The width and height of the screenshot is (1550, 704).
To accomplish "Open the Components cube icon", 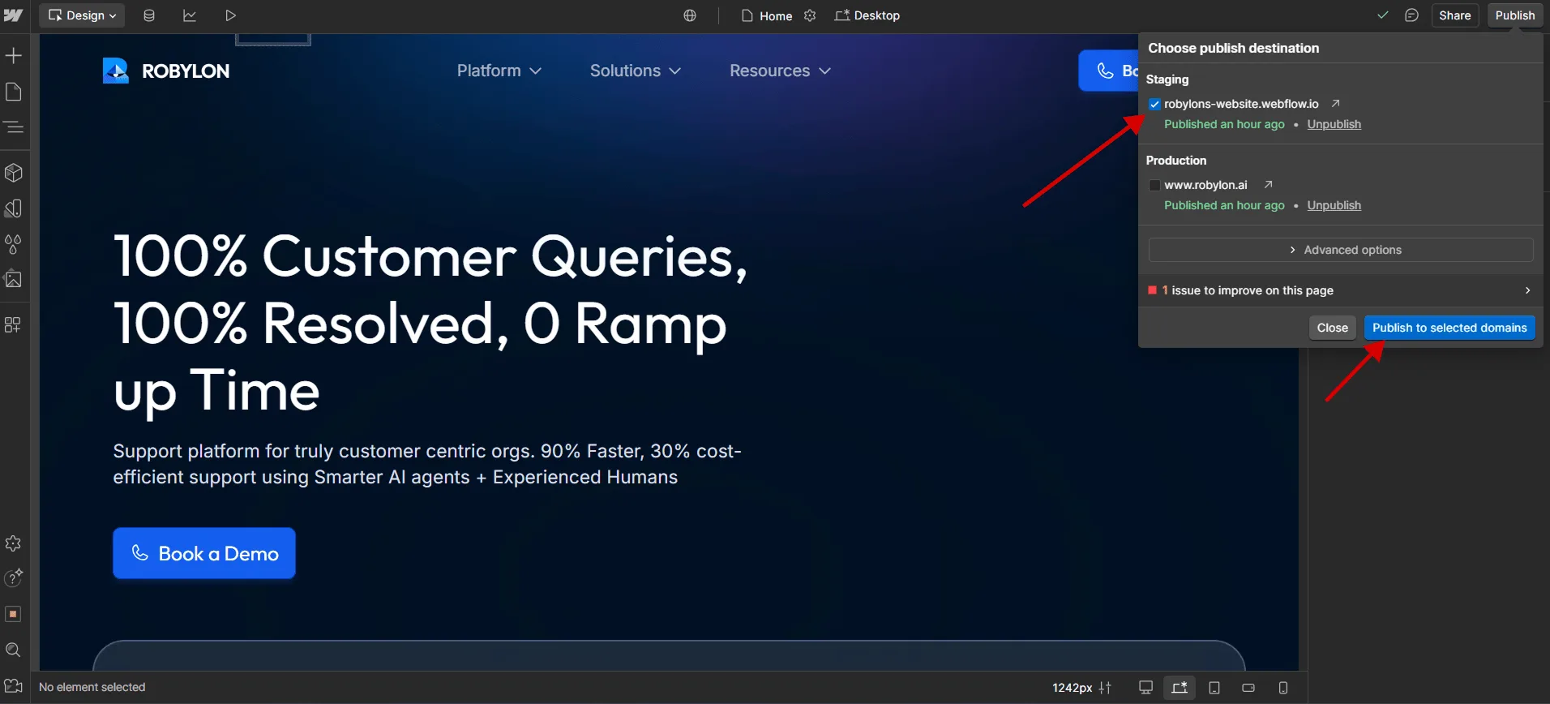I will pos(14,173).
